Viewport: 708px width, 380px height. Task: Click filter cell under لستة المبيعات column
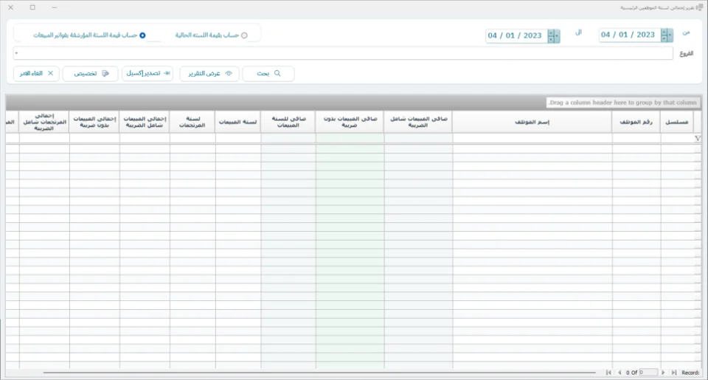(238, 138)
